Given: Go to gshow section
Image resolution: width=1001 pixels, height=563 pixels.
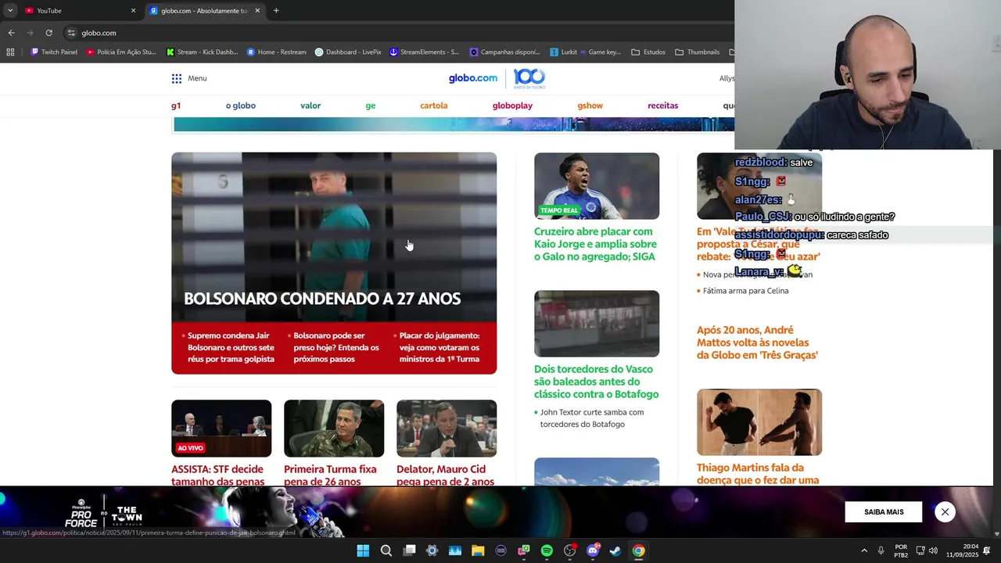Looking at the screenshot, I should point(590,106).
